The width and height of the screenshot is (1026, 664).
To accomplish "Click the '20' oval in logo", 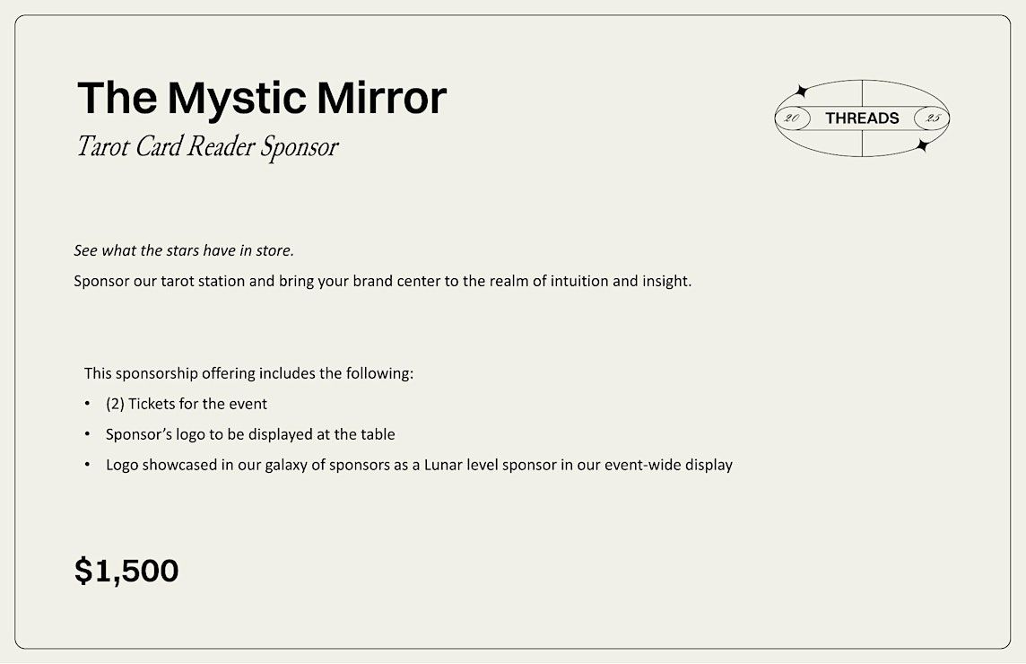I will tap(793, 118).
